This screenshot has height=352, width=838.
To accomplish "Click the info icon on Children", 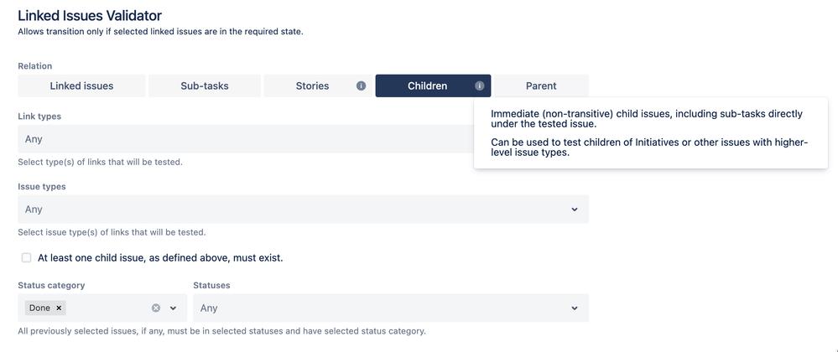I will tap(480, 85).
